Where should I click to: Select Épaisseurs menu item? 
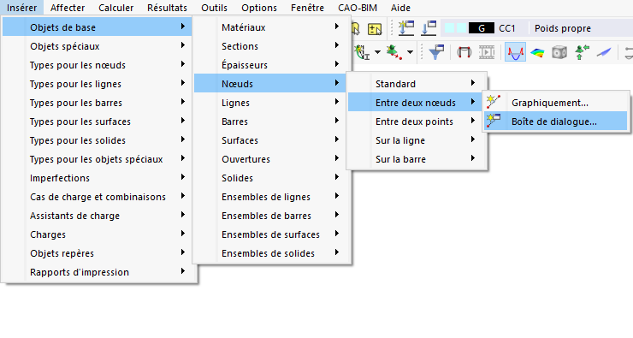(272, 64)
